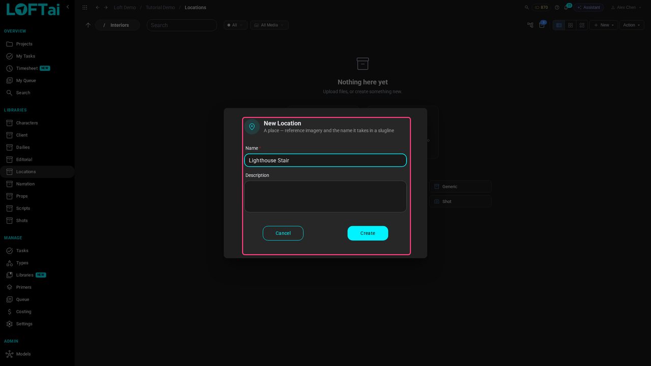651x366 pixels.
Task: Click the Cancel button in dialog
Action: click(283, 233)
